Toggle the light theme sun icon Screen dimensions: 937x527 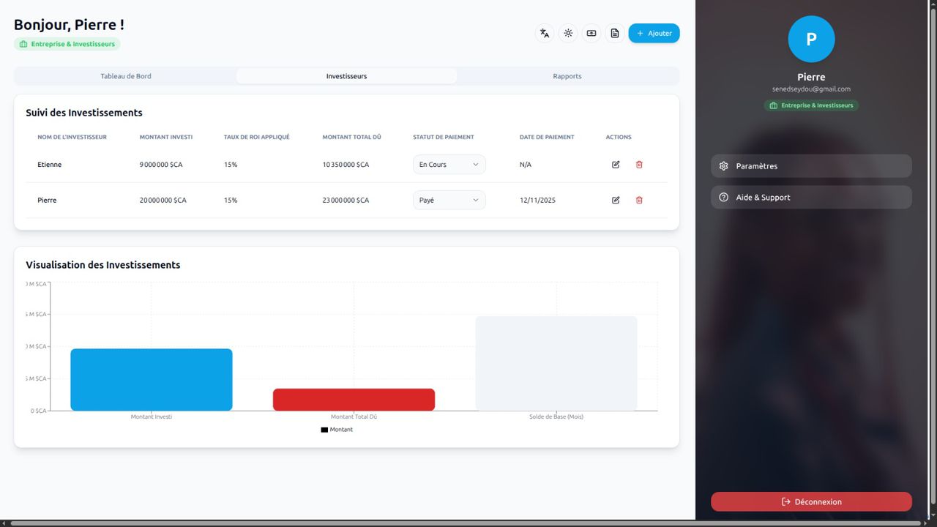(x=568, y=33)
